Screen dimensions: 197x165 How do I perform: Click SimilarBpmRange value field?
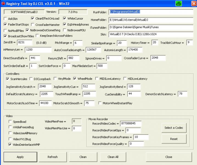[122, 43]
